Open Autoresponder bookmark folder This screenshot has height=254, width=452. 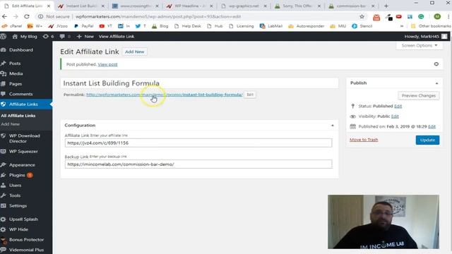(x=307, y=26)
